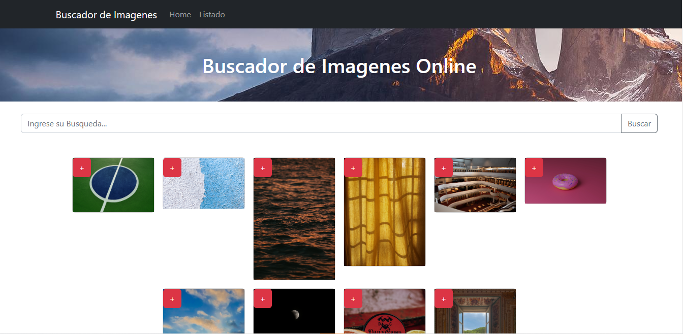683x334 pixels.
Task: Add the blue sky clouds image
Action: coord(172,299)
